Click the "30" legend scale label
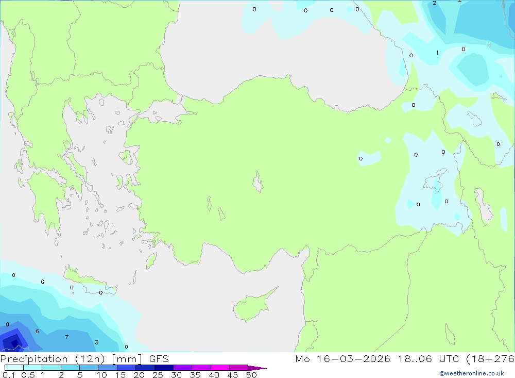 (176, 375)
